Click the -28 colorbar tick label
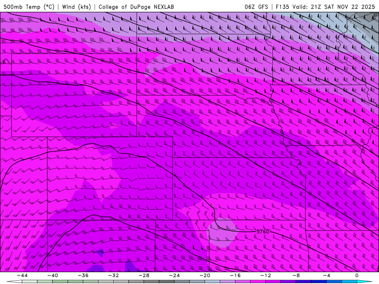The width and height of the screenshot is (379, 284). coord(144,275)
